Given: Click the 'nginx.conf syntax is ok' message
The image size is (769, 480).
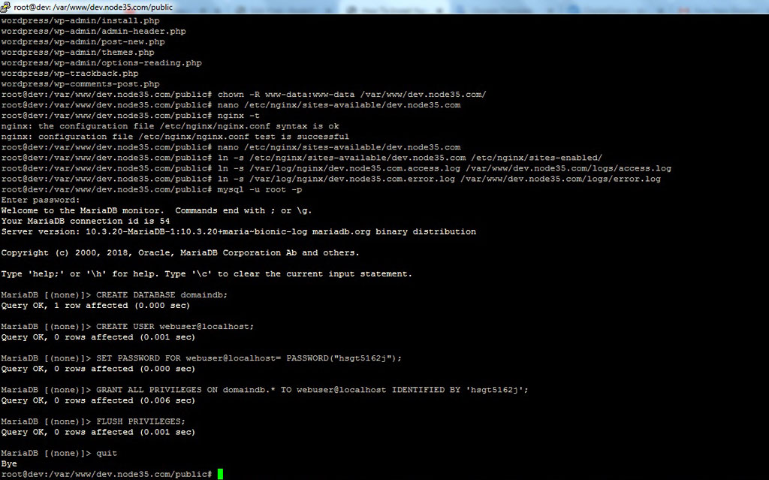Looking at the screenshot, I should [170, 126].
